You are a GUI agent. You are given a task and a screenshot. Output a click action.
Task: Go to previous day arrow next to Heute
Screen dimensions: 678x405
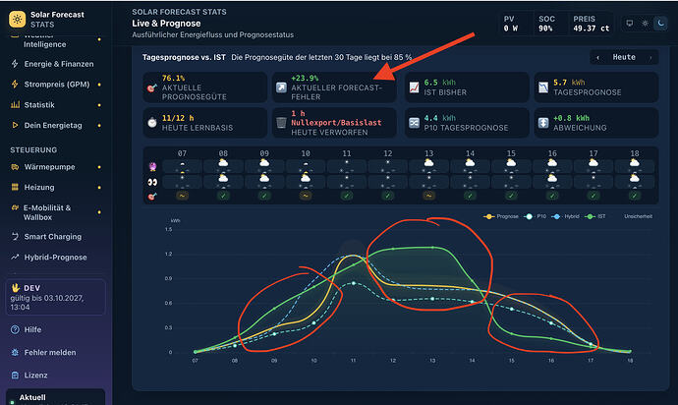[x=598, y=58]
